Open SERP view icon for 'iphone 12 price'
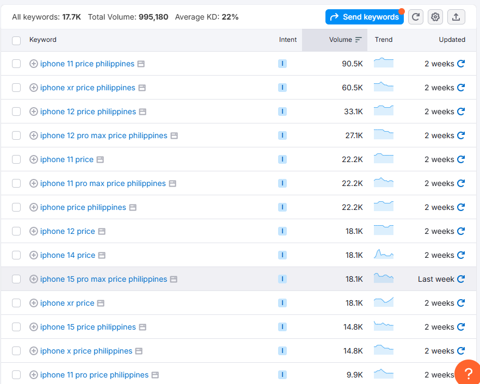 (x=102, y=231)
